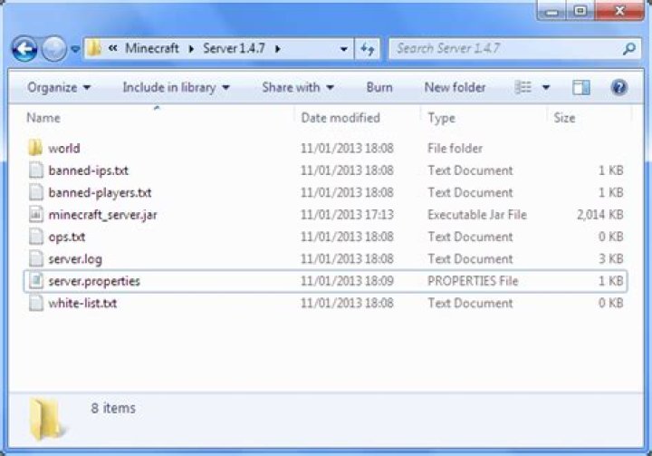Click the large folder icon in details pane

(46, 419)
